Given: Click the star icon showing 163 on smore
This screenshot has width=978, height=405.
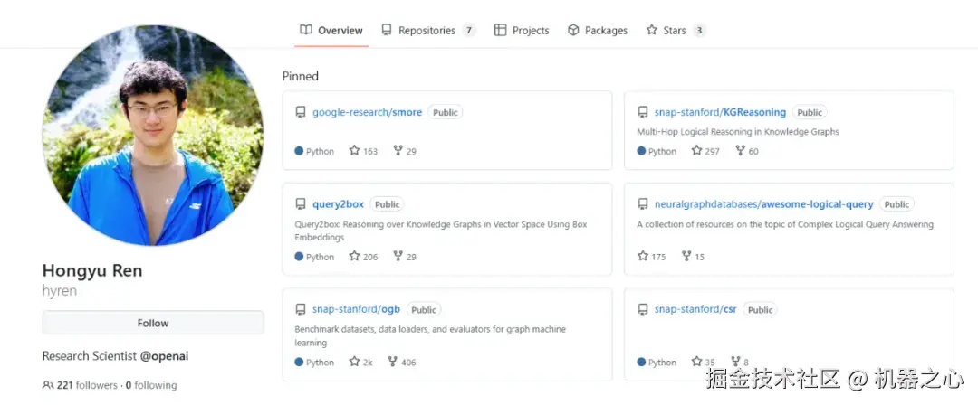Looking at the screenshot, I should pyautogui.click(x=355, y=151).
